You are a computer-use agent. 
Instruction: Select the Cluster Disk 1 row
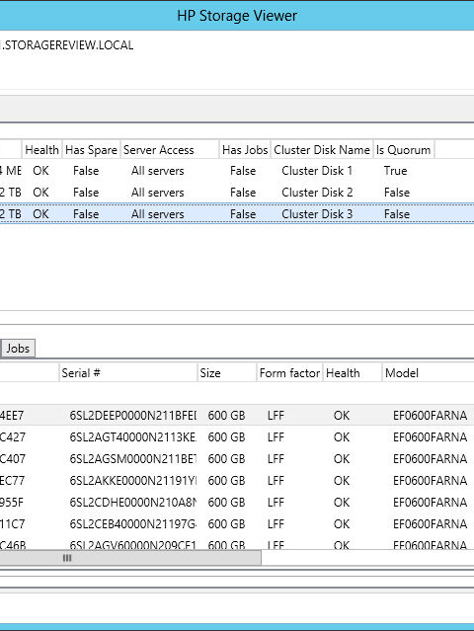coord(237,171)
